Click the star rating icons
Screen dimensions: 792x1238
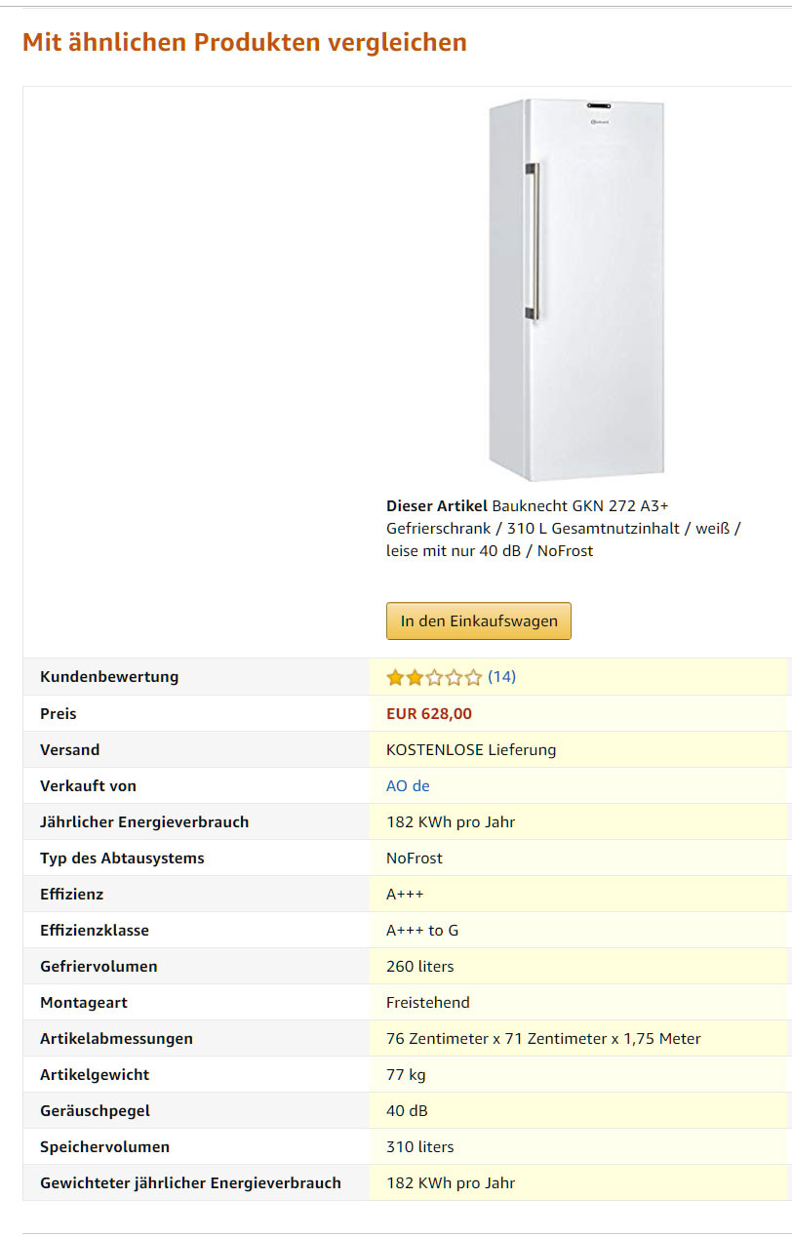(434, 677)
